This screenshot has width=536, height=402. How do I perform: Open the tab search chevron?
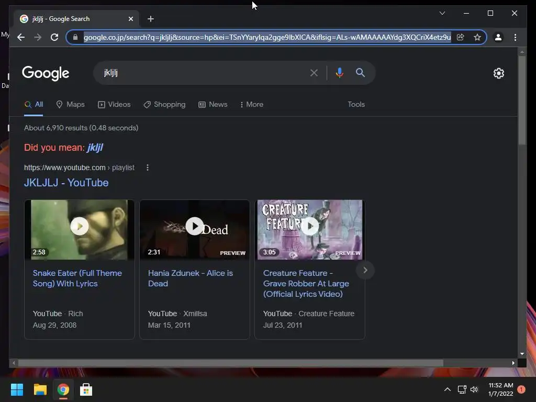(442, 13)
